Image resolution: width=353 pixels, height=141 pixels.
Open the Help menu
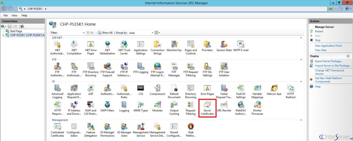point(24,15)
